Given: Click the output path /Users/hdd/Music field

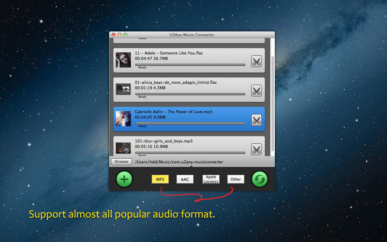Looking at the screenshot, I should click(x=179, y=162).
